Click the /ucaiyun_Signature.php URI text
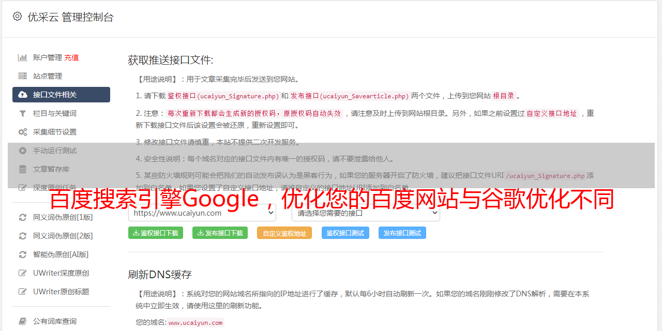The image size is (662, 331). pyautogui.click(x=545, y=175)
